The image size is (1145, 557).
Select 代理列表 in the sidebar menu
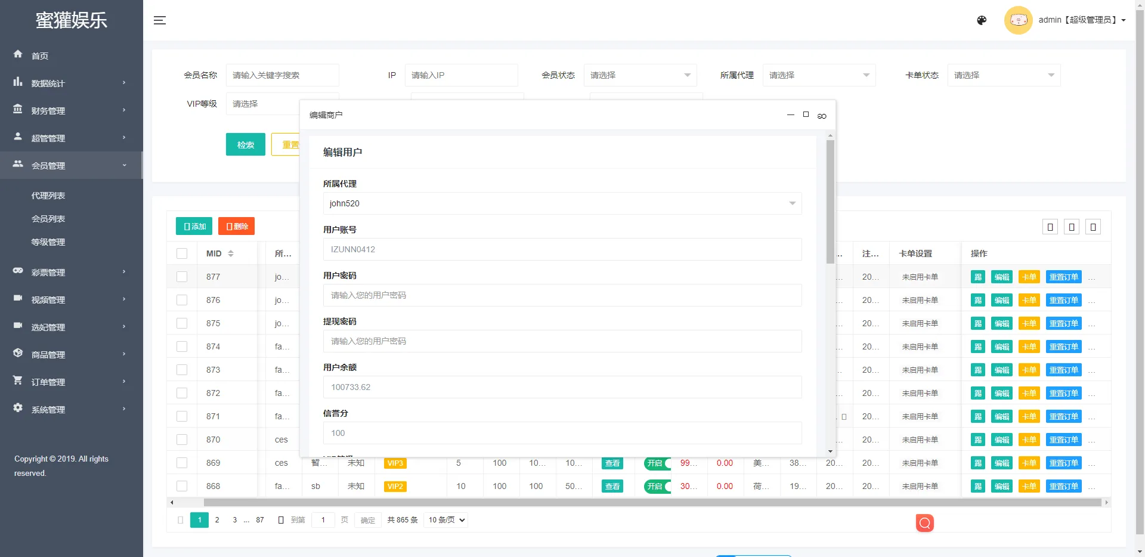pos(48,195)
